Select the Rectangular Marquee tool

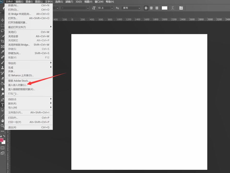[3, 25]
